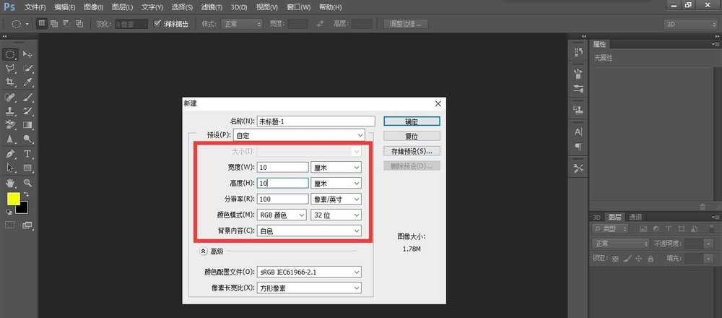
Task: Open the Character panel icon
Action: click(578, 132)
